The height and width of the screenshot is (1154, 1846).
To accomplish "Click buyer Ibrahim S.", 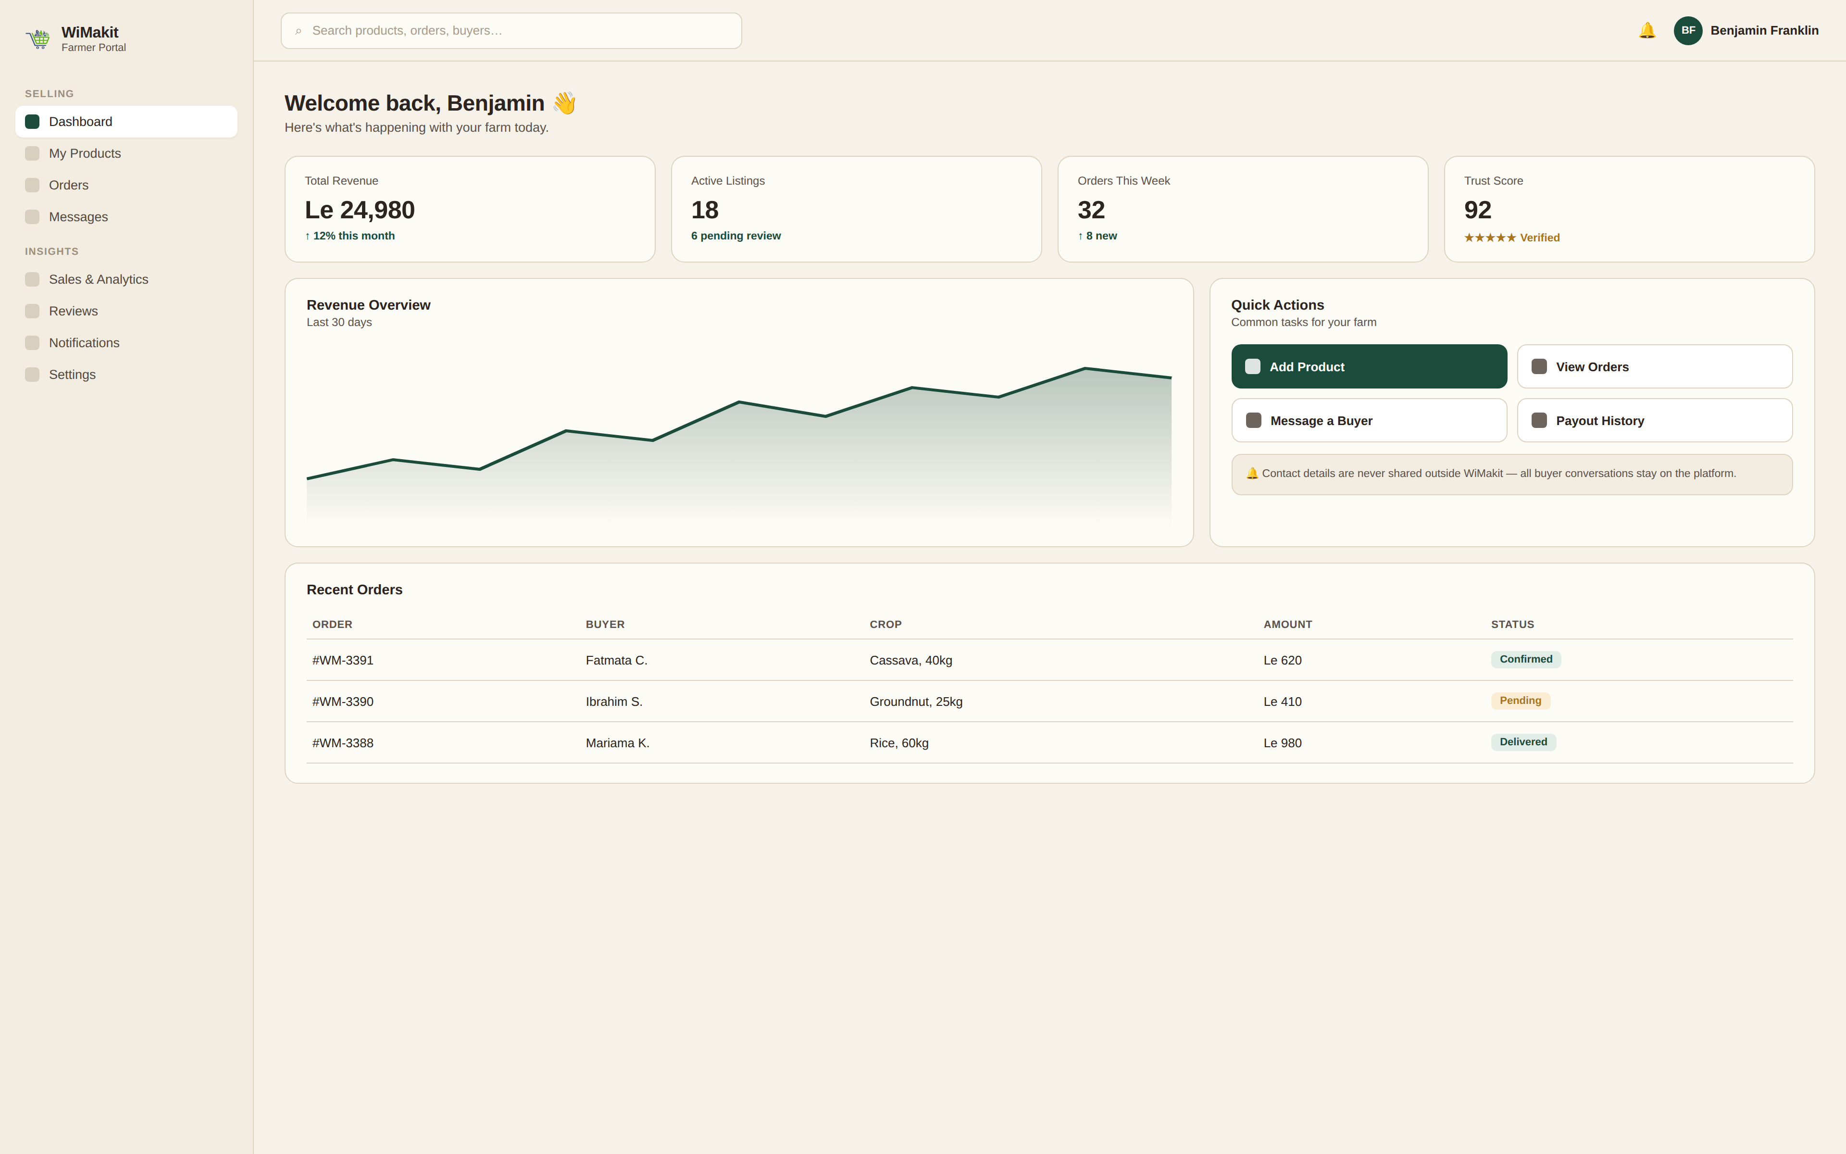I will coord(614,702).
